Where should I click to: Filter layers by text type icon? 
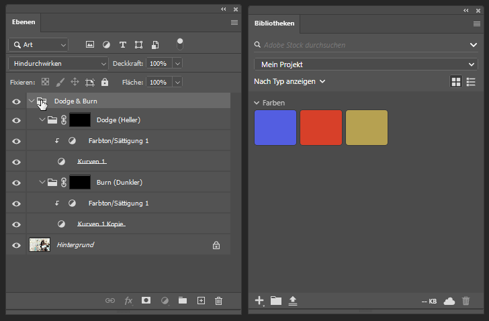[122, 45]
